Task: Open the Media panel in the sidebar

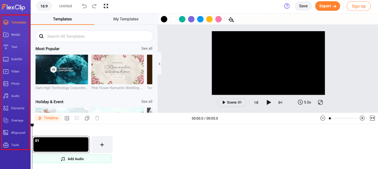Action: tap(15, 35)
